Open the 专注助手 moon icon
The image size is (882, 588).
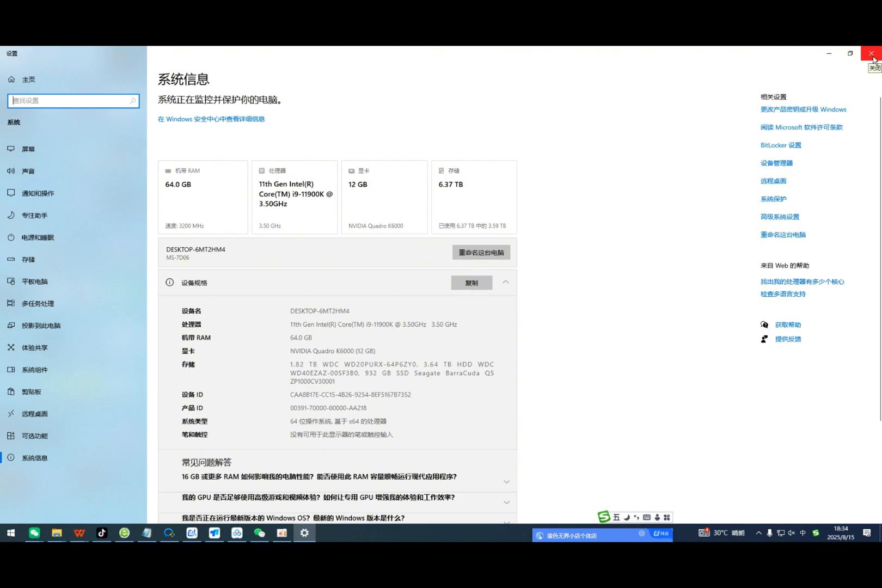[x=11, y=215]
